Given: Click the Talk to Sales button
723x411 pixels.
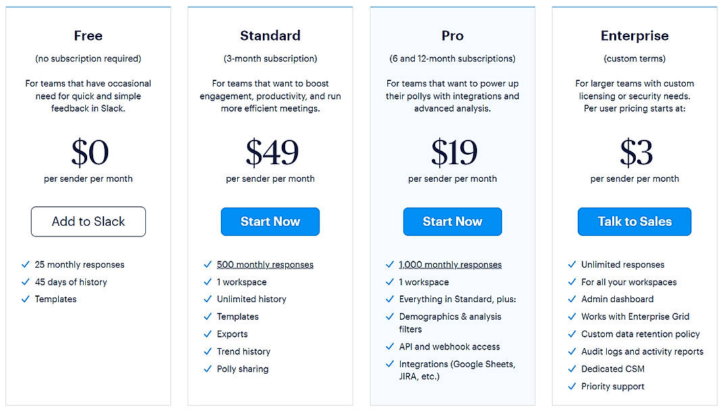Looking at the screenshot, I should (634, 221).
